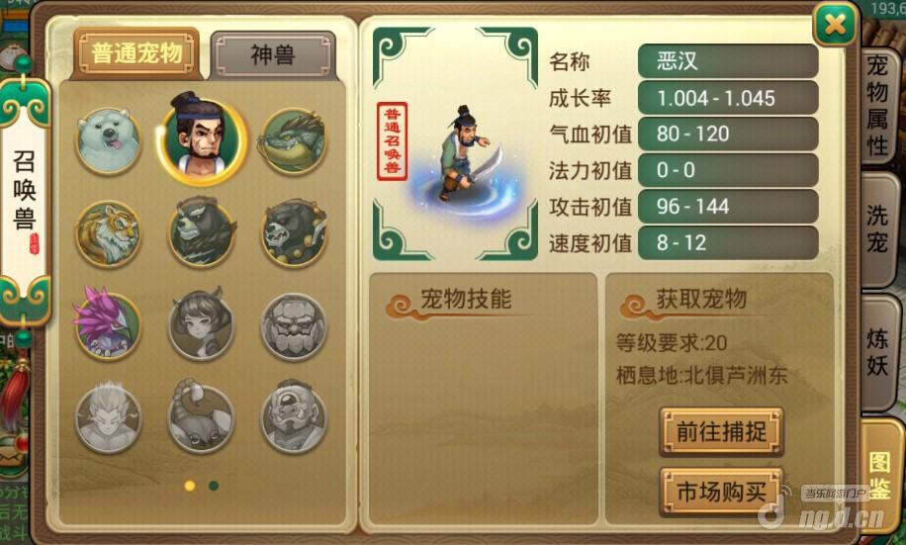Choose the locked white-haired spirit pet icon
906x545 pixels.
pos(108,417)
